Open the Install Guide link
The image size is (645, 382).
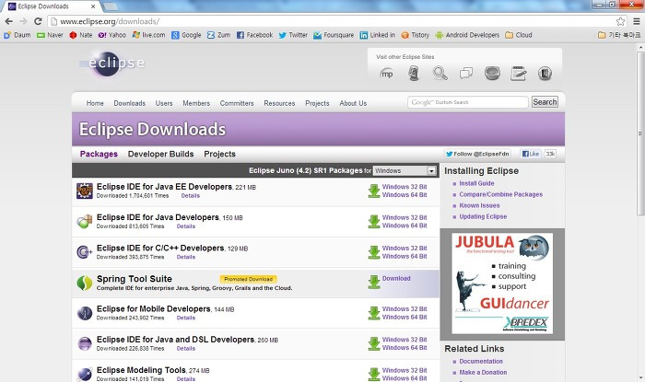click(x=476, y=183)
